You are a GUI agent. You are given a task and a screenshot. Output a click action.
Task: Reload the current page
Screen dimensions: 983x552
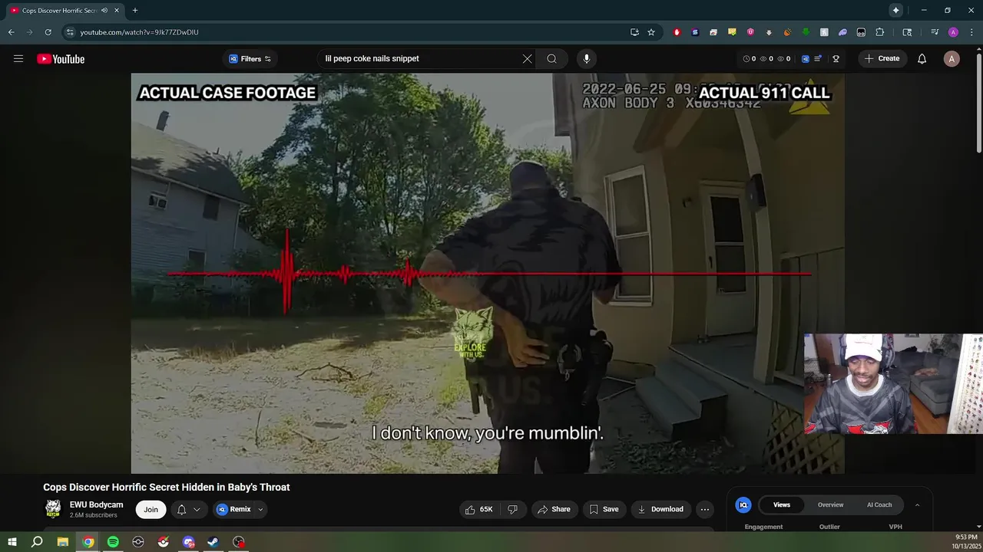pos(48,32)
